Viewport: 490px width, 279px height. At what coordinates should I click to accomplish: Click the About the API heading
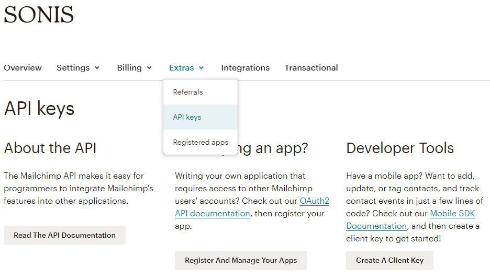tap(50, 148)
